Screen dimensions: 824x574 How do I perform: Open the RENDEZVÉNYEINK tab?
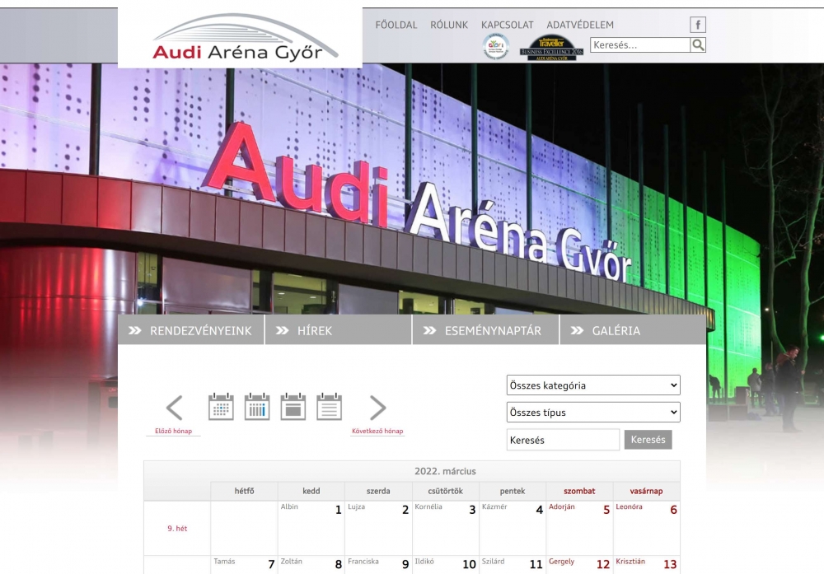click(x=191, y=330)
